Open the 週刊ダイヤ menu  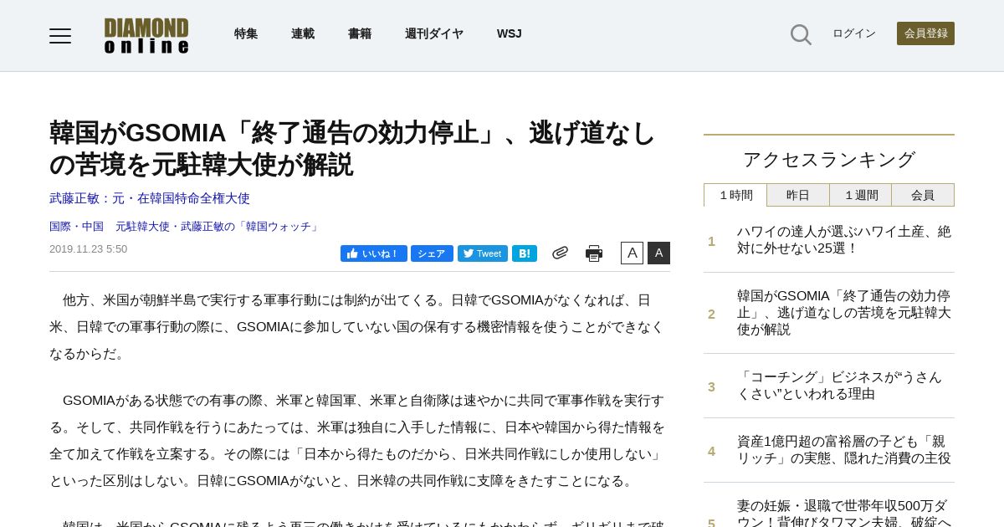[x=434, y=33]
